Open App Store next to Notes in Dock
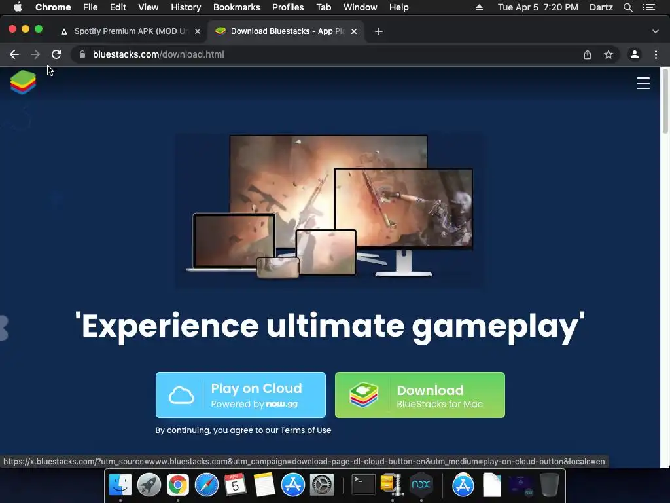Viewport: 670px width, 503px height. [x=292, y=485]
